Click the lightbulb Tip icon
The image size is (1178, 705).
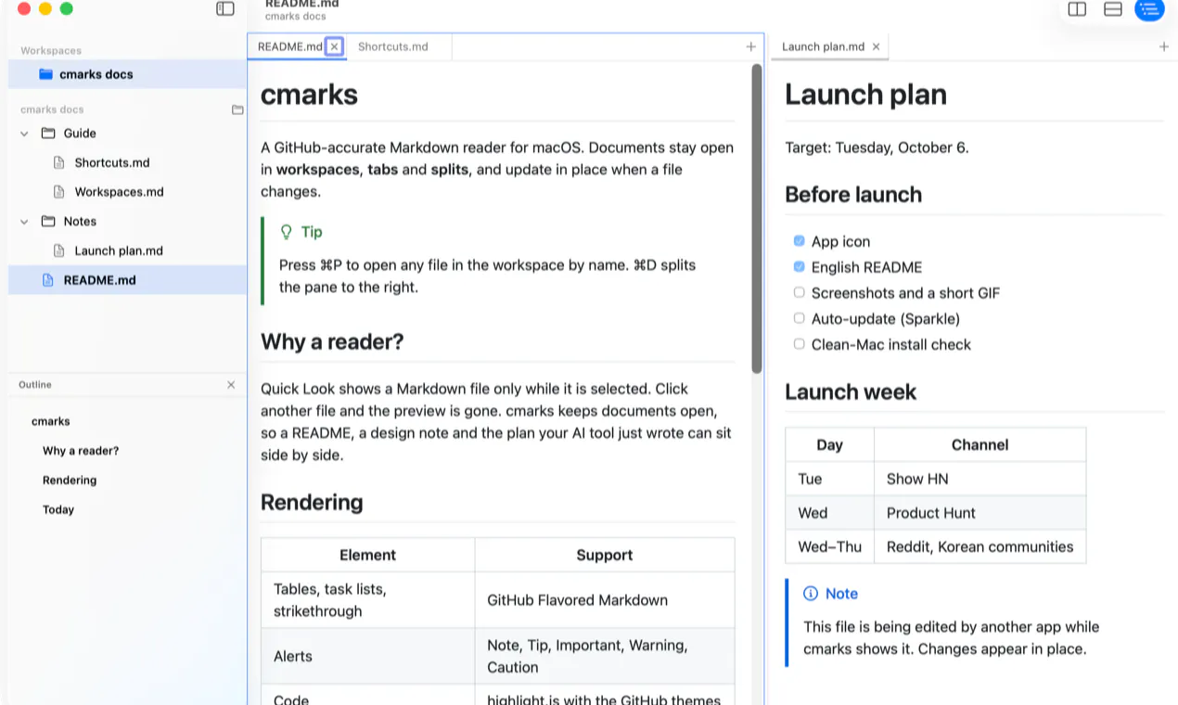tap(287, 232)
